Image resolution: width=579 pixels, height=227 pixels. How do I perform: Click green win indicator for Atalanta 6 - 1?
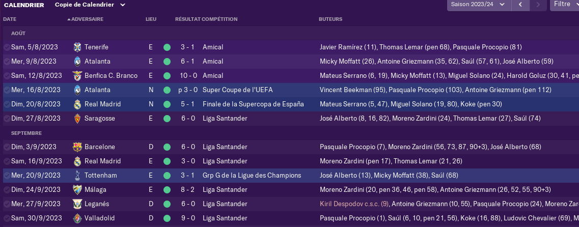point(167,61)
